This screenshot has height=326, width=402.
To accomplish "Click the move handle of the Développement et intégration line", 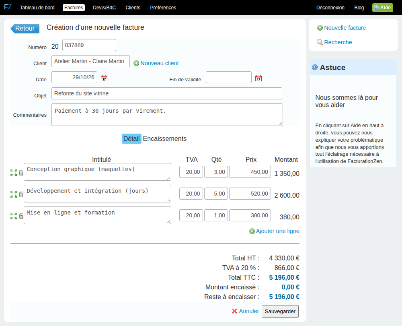I will point(14,194).
